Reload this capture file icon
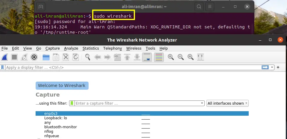This screenshot has height=139, width=287. pos(76,57)
